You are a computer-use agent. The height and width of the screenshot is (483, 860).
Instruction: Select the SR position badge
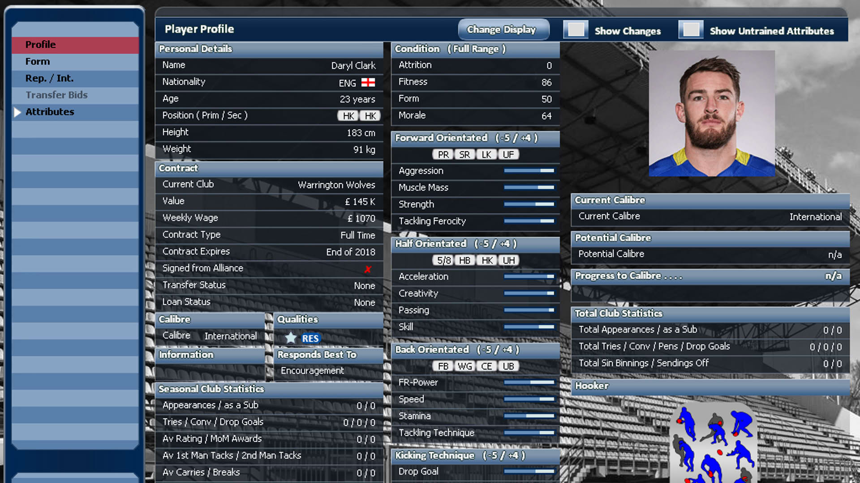(x=465, y=154)
